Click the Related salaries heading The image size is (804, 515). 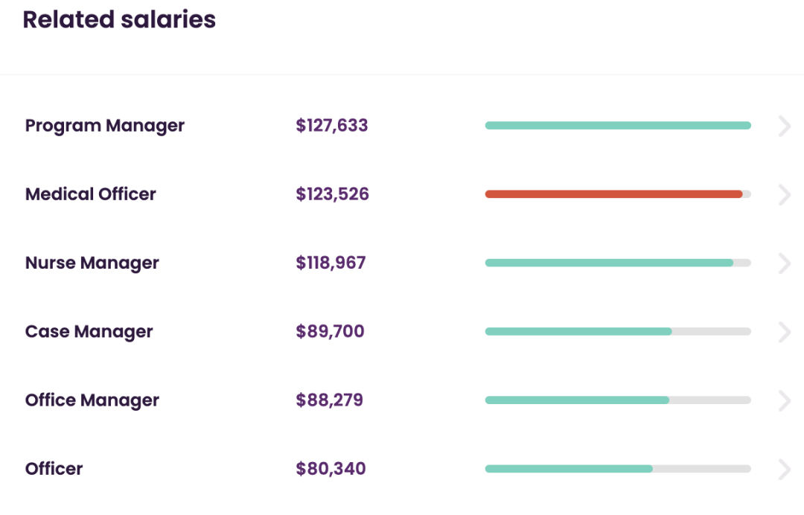coord(119,20)
